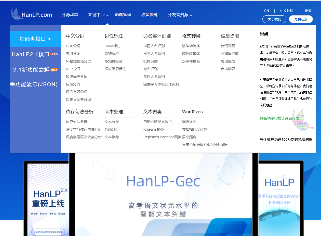Screen dimensions: 321x236
Task: Open 繁体转简体 link
Action: pos(191,46)
